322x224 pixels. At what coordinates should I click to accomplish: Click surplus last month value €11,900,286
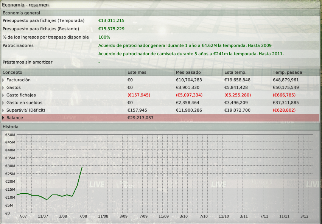tap(189, 110)
